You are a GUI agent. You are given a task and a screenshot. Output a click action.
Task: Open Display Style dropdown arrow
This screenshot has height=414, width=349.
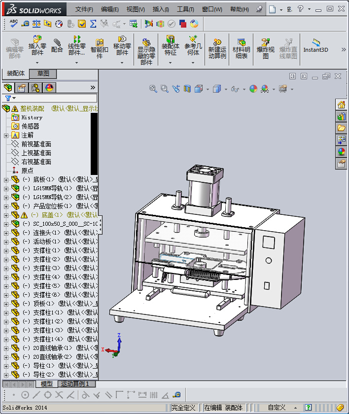226,89
